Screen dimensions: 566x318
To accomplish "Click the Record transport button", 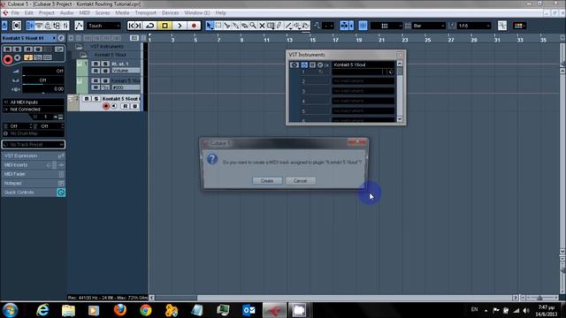I will (194, 26).
